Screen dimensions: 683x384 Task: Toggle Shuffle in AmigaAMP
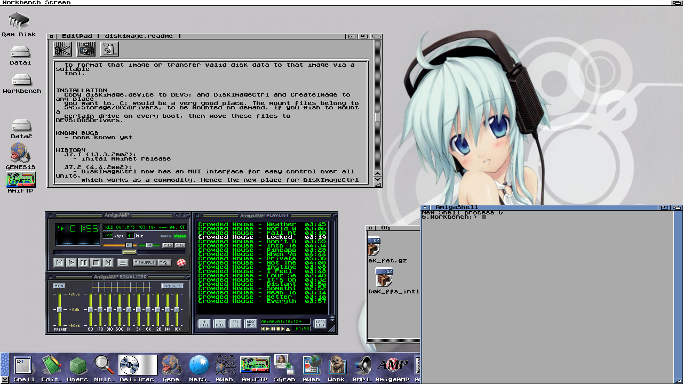145,262
